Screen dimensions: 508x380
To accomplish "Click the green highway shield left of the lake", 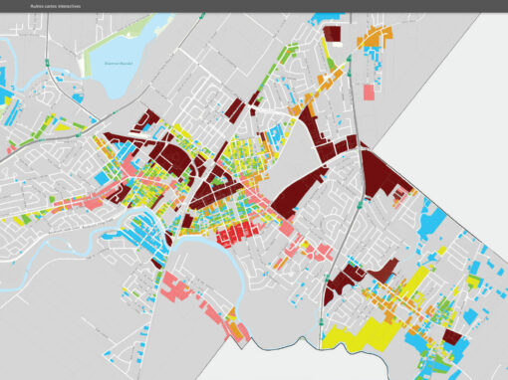I will click(48, 63).
